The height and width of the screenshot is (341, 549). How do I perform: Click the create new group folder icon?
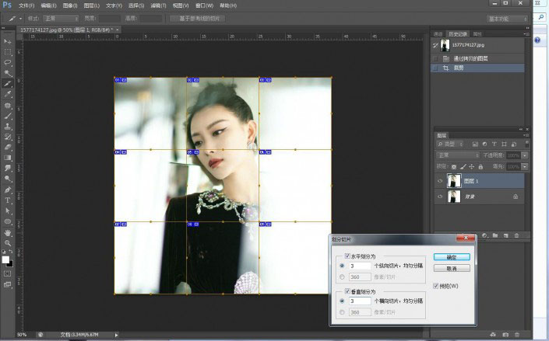pos(494,234)
